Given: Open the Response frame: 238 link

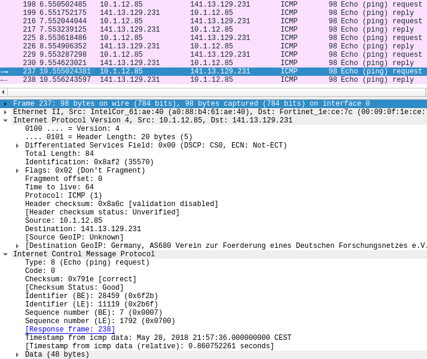Looking at the screenshot, I should [x=70, y=330].
